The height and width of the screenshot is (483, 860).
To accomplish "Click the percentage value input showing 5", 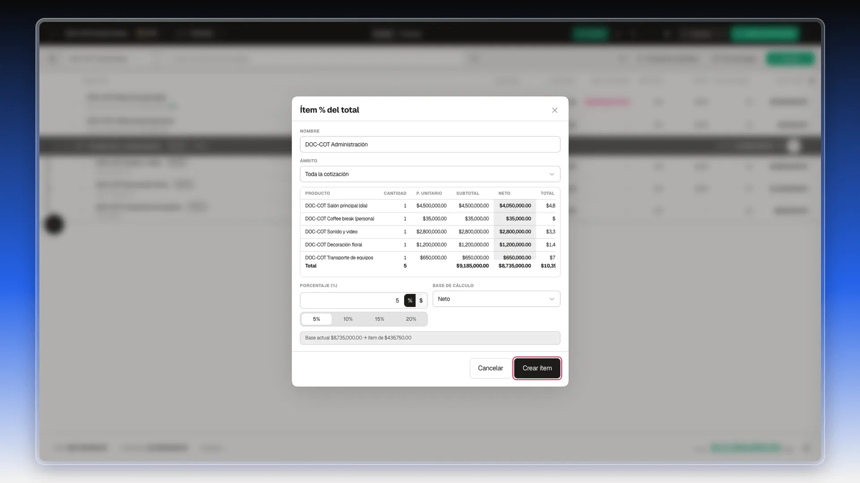I will coord(352,301).
